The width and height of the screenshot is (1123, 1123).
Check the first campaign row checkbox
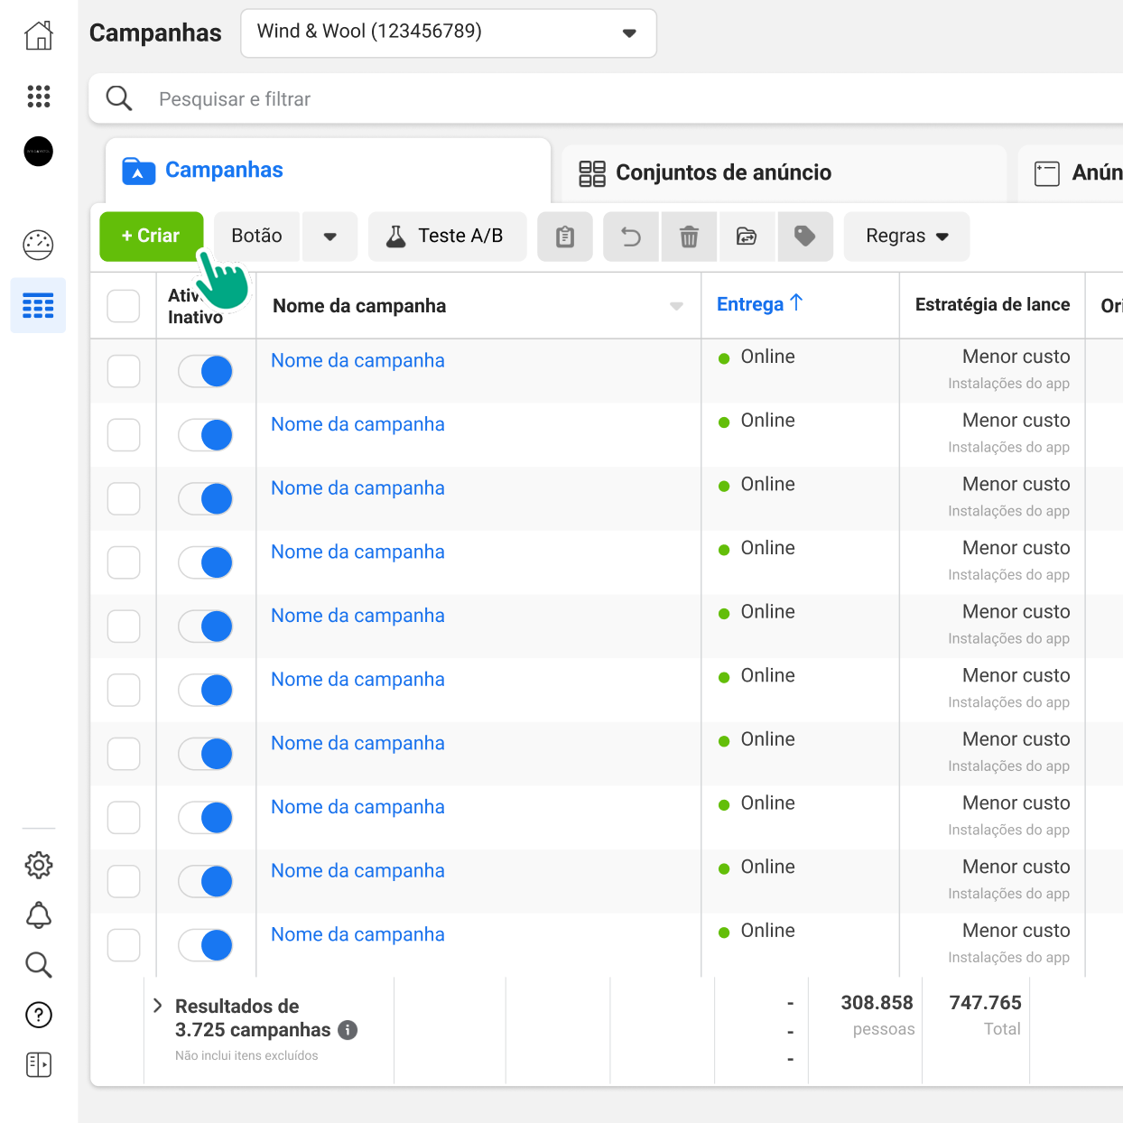(x=124, y=371)
